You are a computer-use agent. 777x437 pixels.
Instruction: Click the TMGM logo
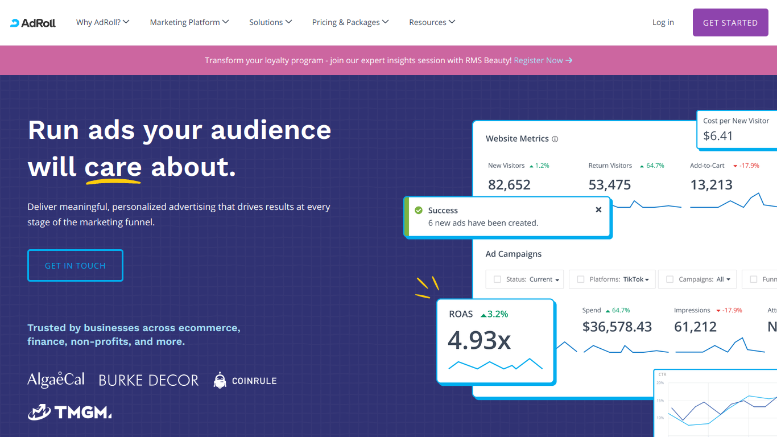click(69, 412)
